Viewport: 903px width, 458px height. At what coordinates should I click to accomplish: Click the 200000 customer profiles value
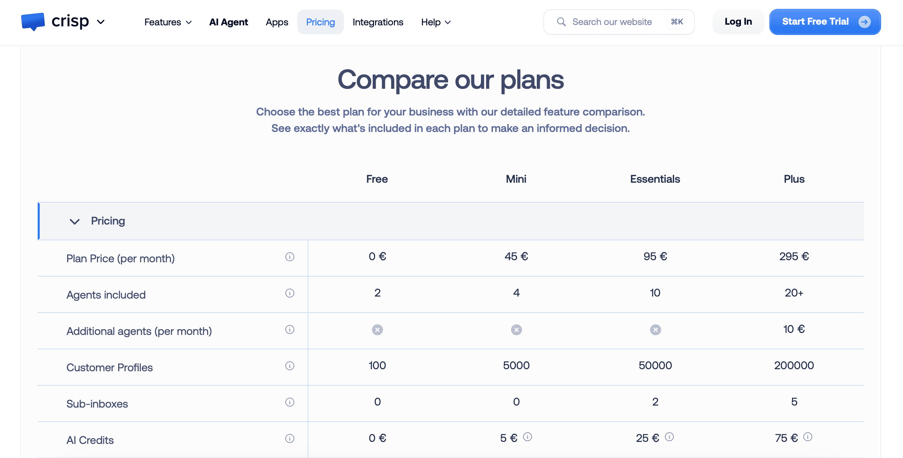[x=794, y=365]
